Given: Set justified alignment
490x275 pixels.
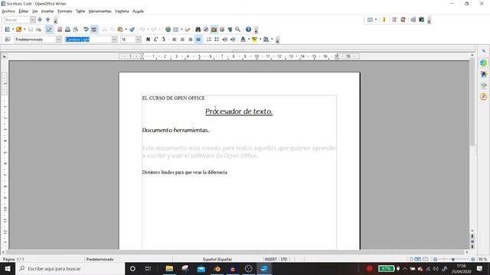Looking at the screenshot, I should [198, 39].
